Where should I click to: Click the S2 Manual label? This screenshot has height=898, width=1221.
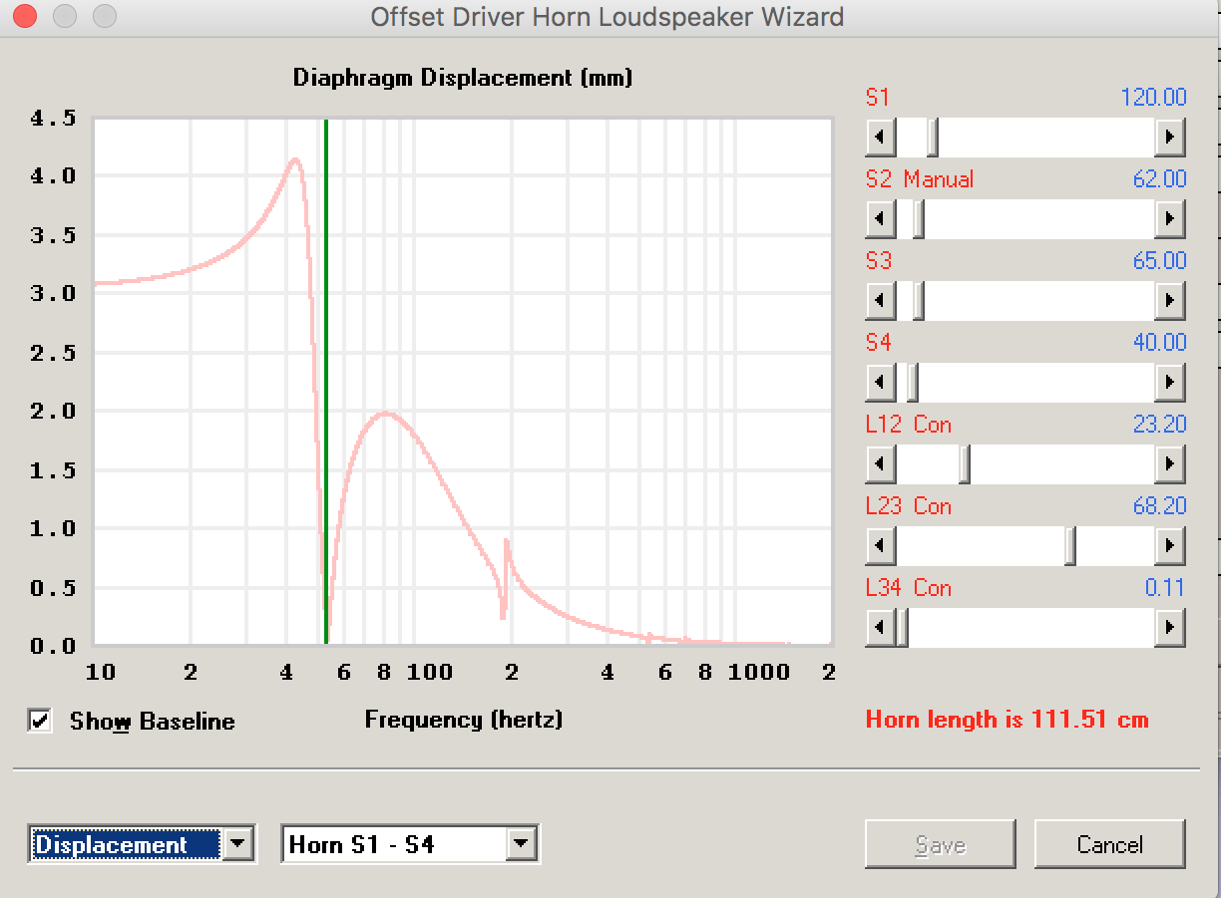pyautogui.click(x=920, y=179)
